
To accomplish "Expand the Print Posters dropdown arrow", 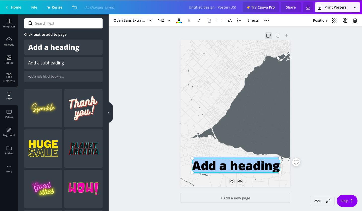I will 355,7.
